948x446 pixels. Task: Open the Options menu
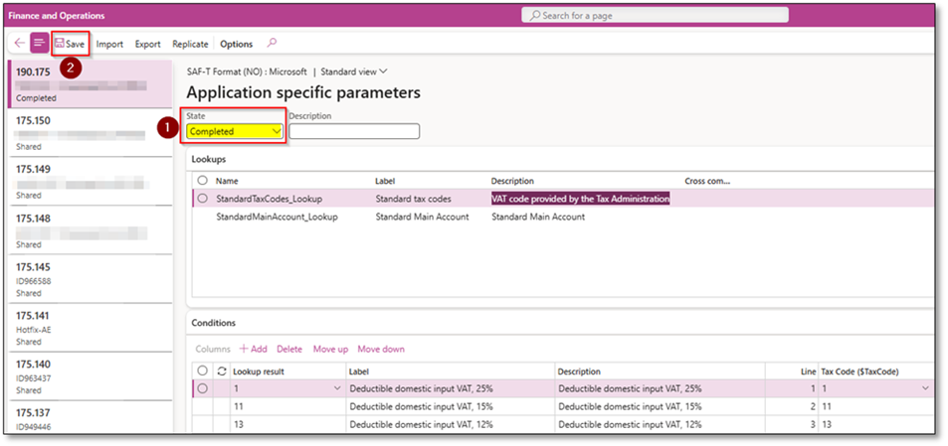click(x=236, y=44)
